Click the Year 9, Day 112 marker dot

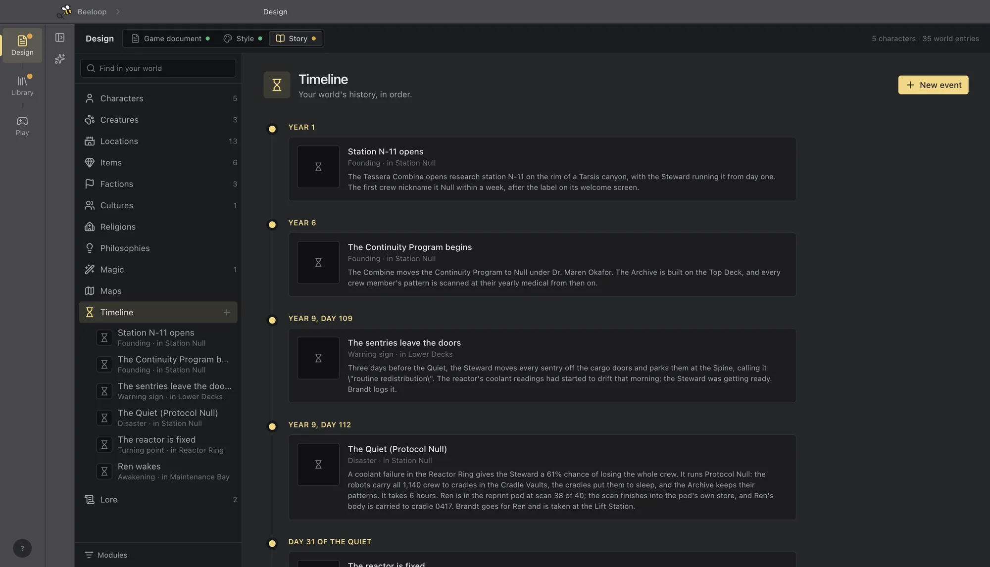(x=272, y=426)
